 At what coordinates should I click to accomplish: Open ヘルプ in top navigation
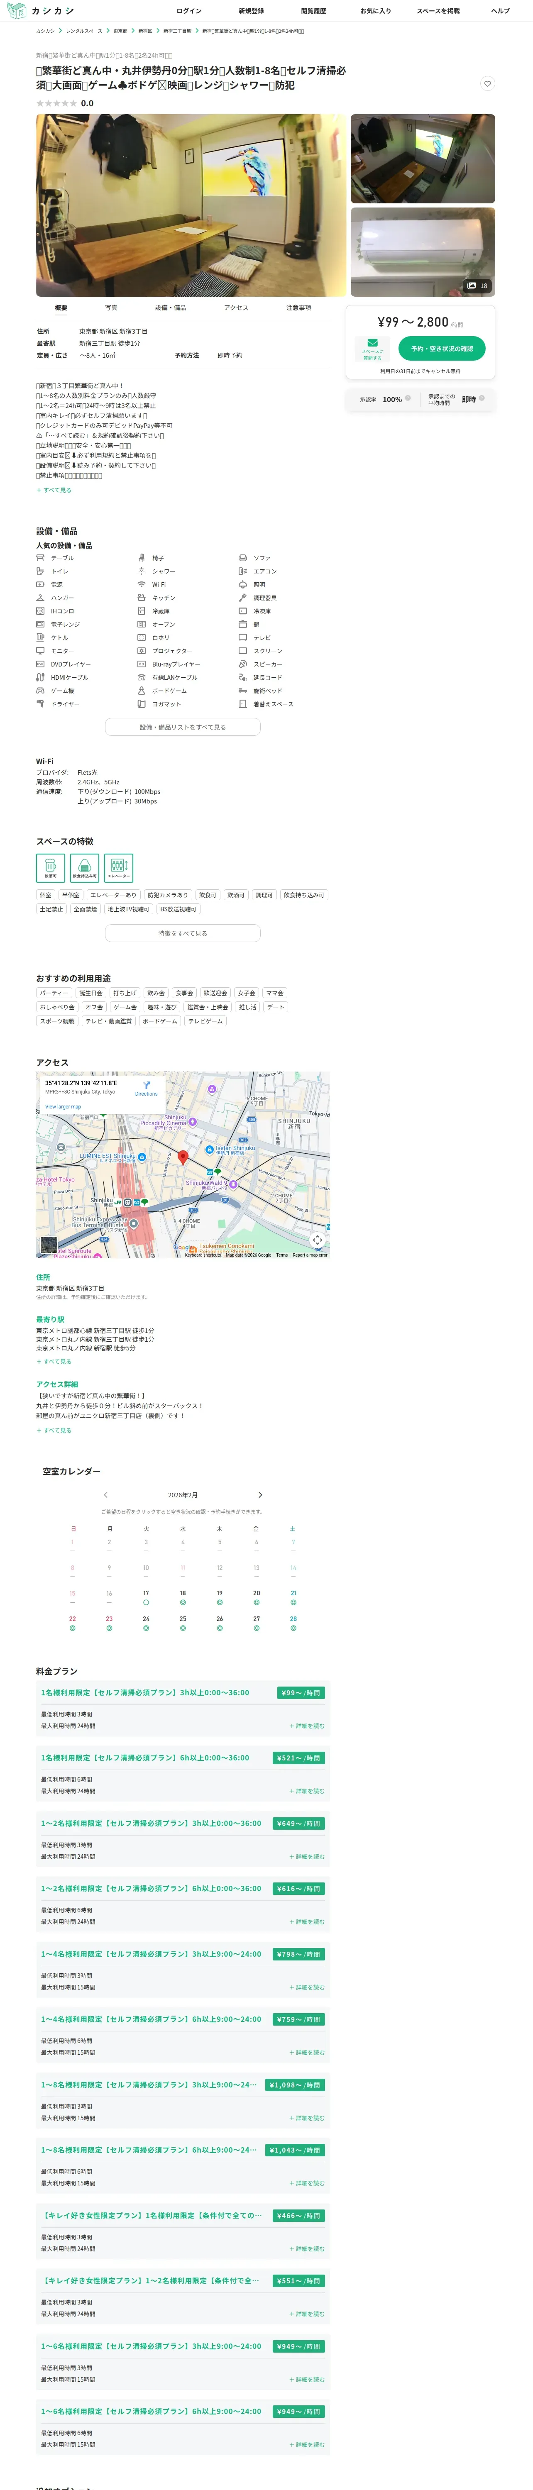click(500, 11)
